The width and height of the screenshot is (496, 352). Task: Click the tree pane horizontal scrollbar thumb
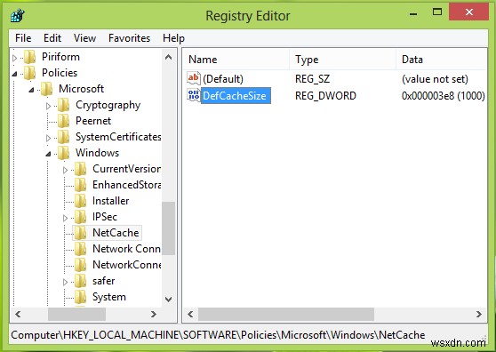click(x=76, y=314)
